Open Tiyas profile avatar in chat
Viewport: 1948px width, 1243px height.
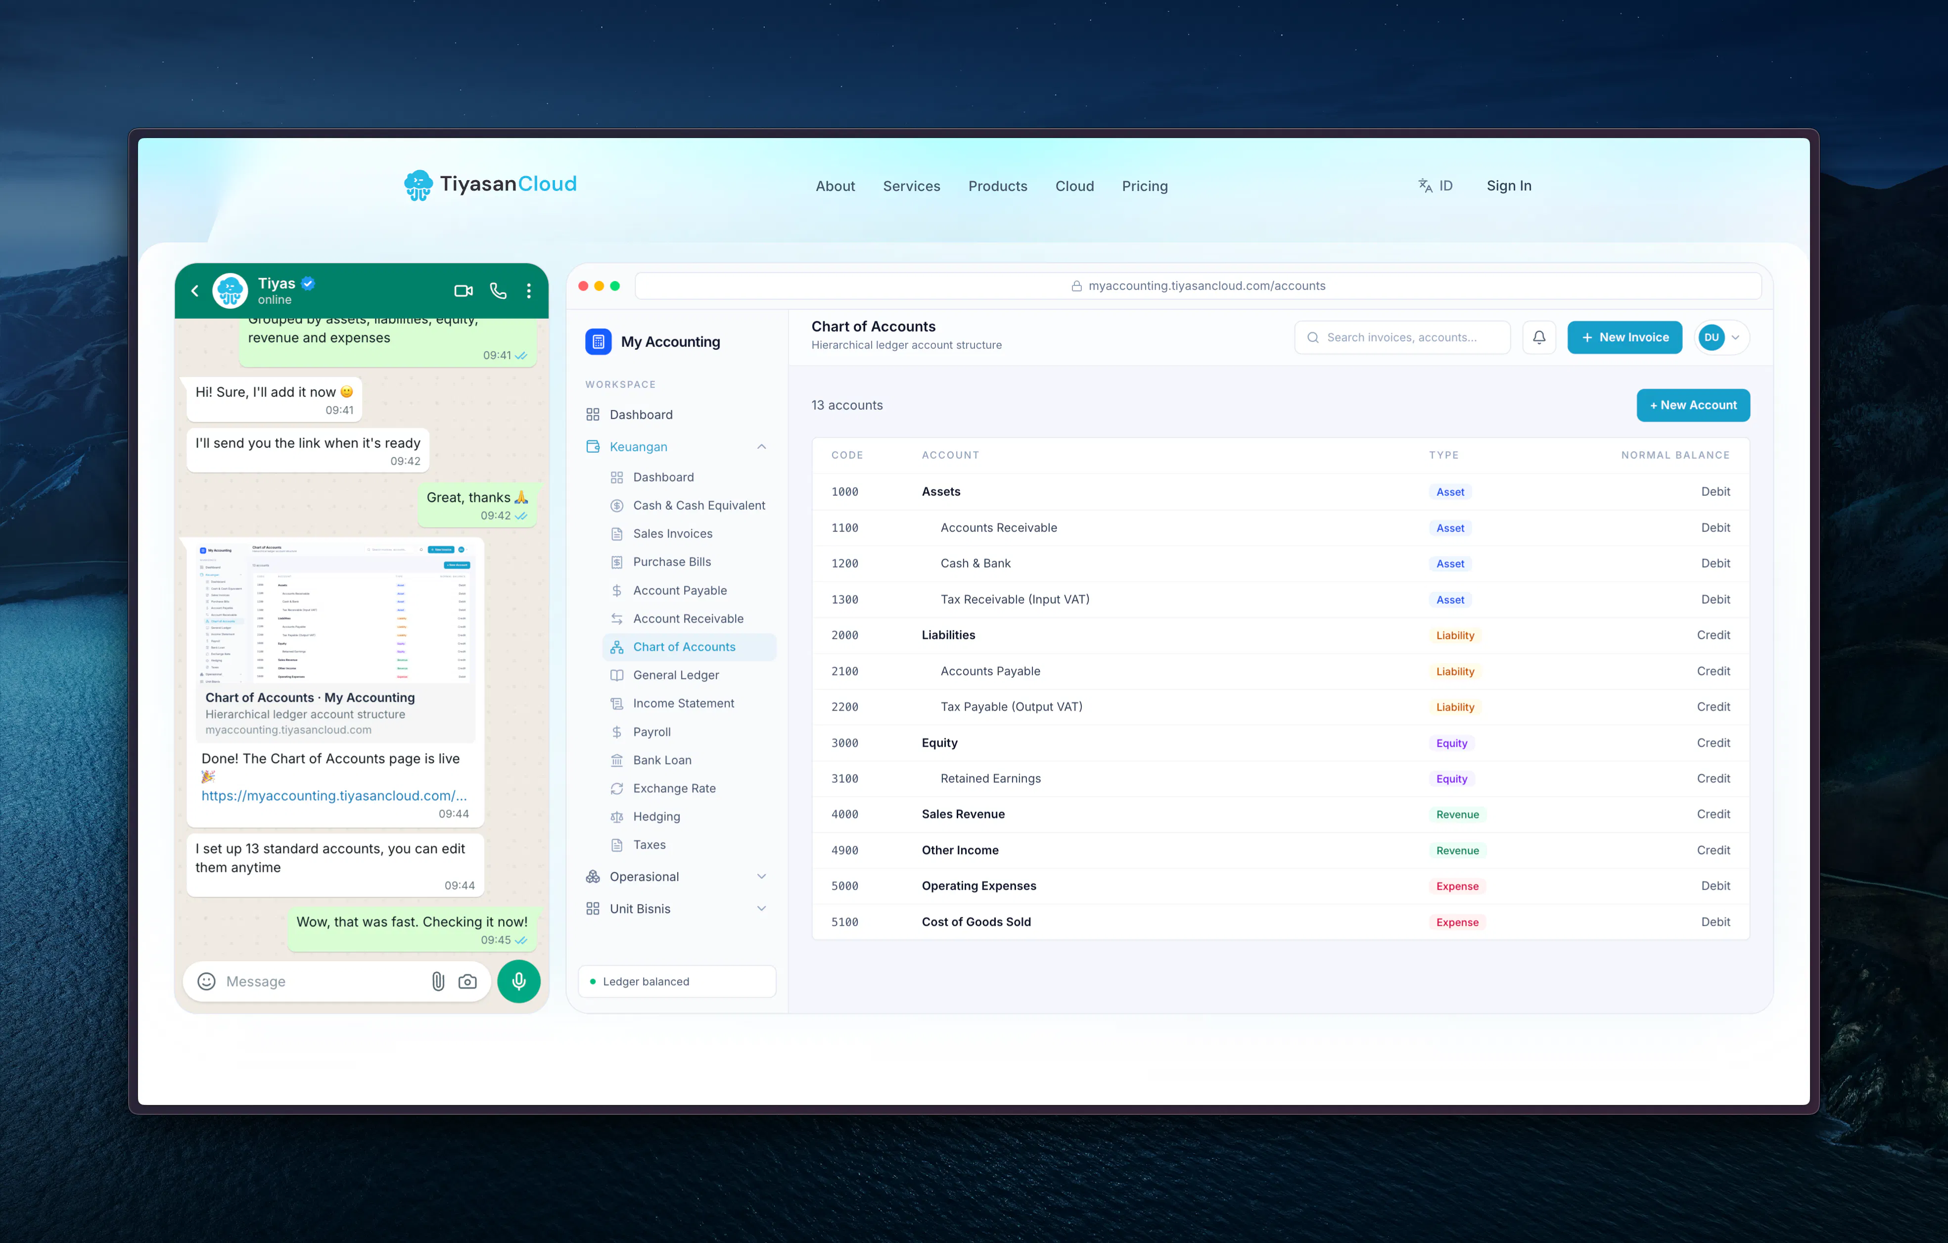[x=230, y=290]
